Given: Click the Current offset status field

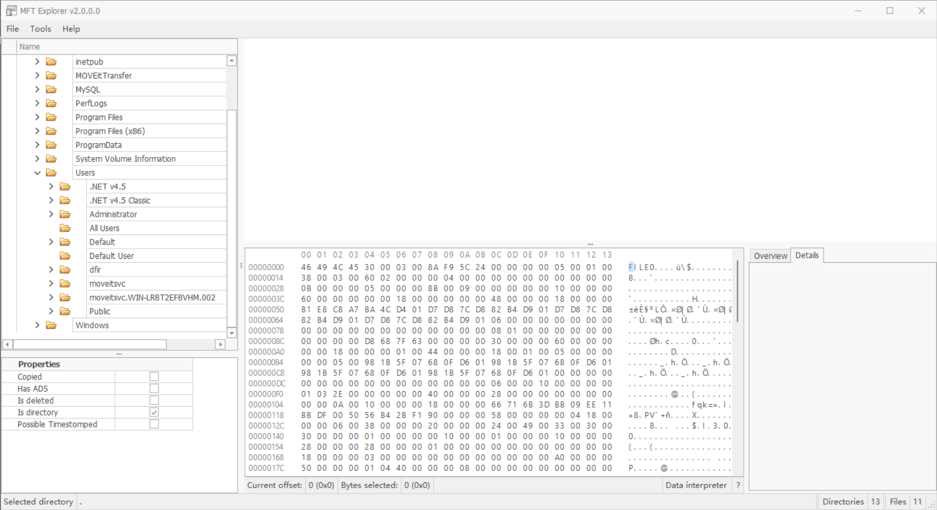Looking at the screenshot, I should click(321, 485).
